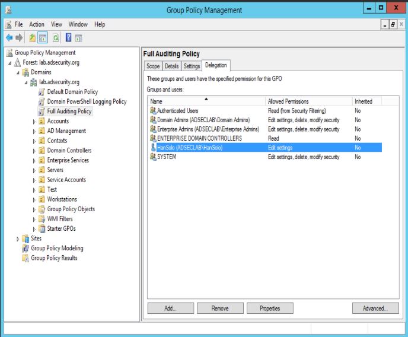Select the Group Policy Management root node
The width and height of the screenshot is (408, 337).
[45, 53]
